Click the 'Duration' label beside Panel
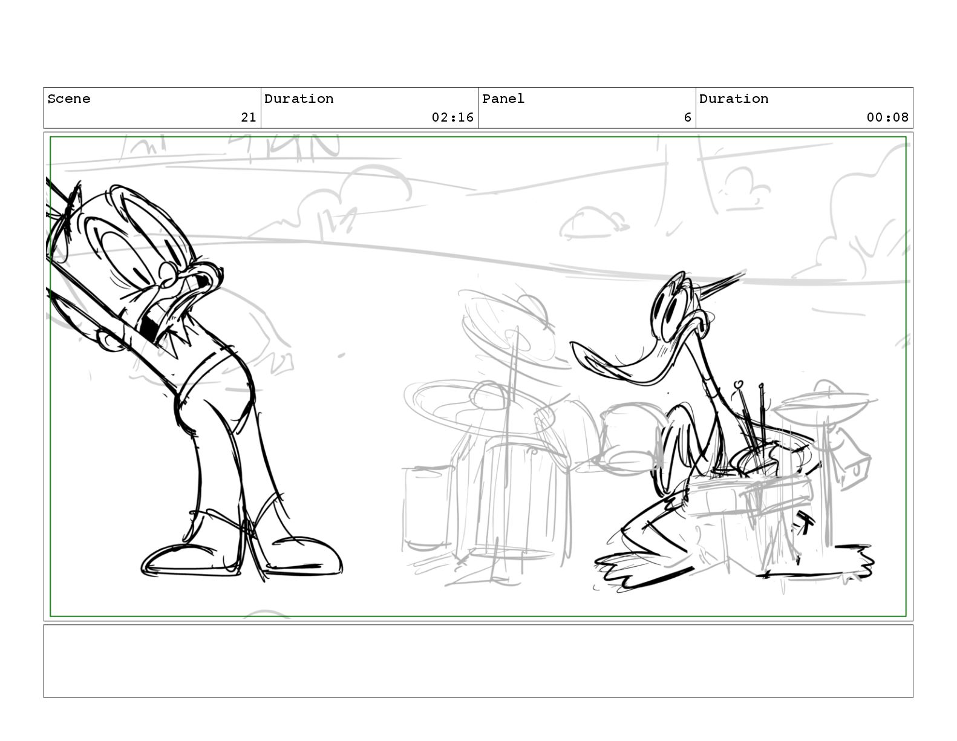Viewport: 957px width, 741px height. click(x=734, y=99)
